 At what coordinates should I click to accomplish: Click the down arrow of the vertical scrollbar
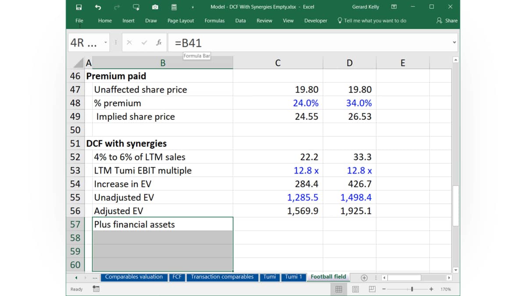click(x=455, y=270)
